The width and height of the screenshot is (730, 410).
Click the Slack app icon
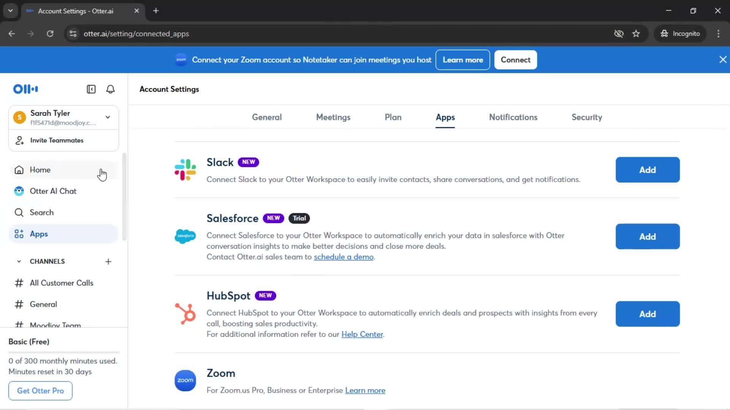[x=185, y=170]
